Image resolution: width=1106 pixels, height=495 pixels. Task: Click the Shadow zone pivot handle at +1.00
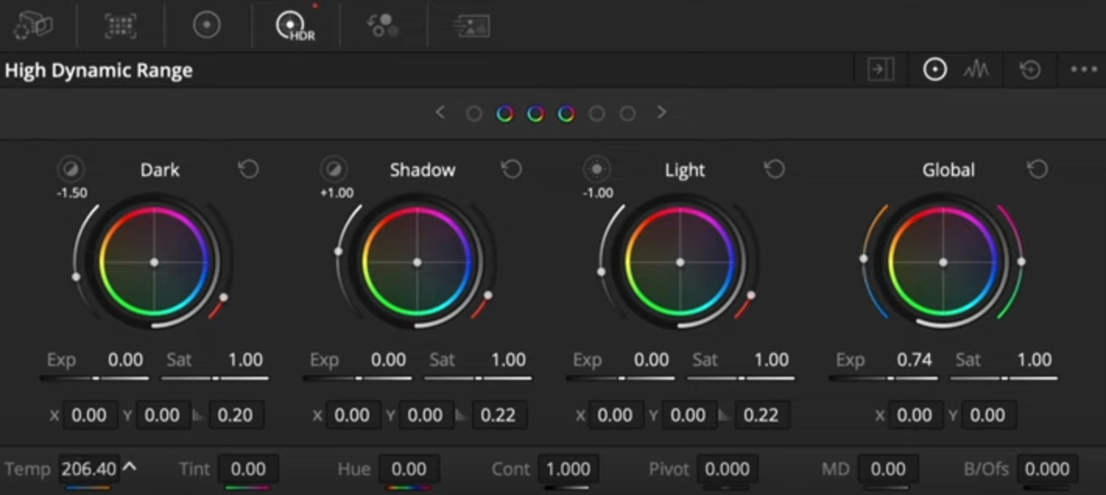338,251
